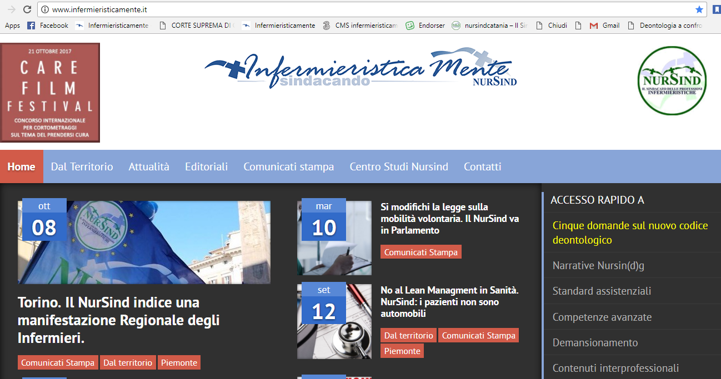Open the No al Lean Managment headline
721x379 pixels.
pyautogui.click(x=450, y=302)
